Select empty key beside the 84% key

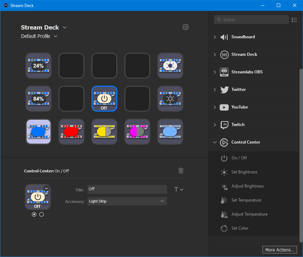tap(71, 99)
